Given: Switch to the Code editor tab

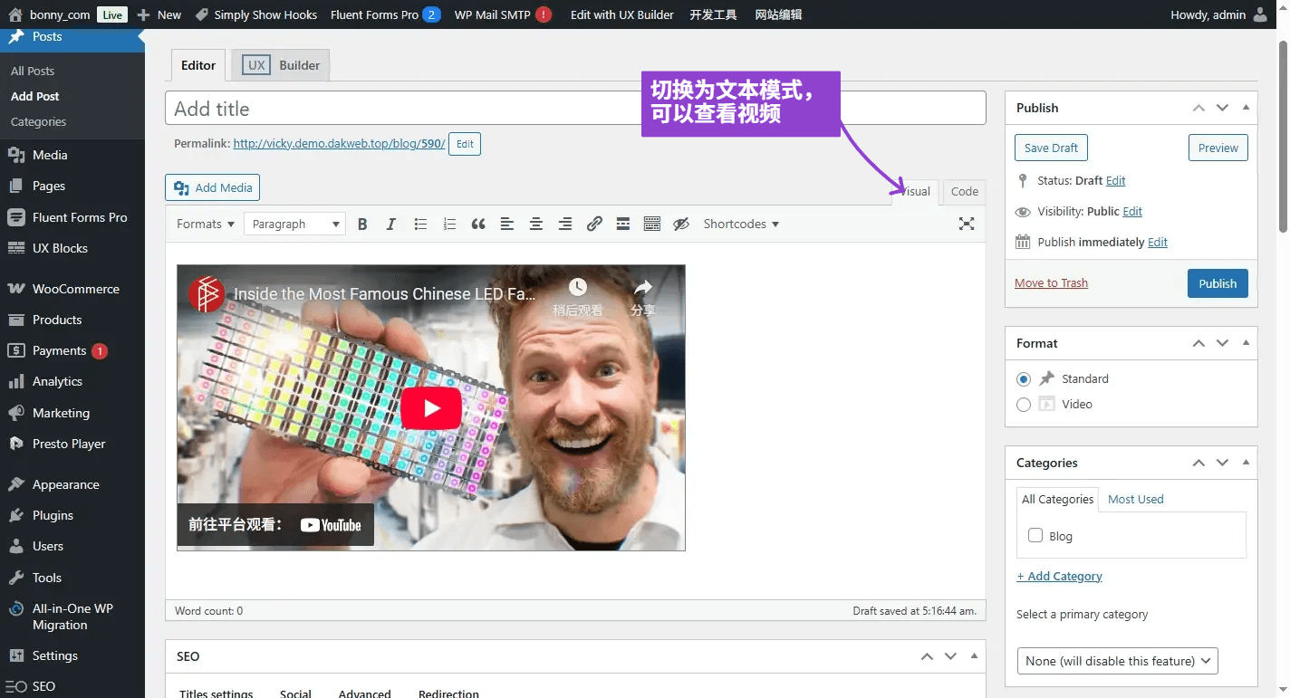Looking at the screenshot, I should (964, 192).
